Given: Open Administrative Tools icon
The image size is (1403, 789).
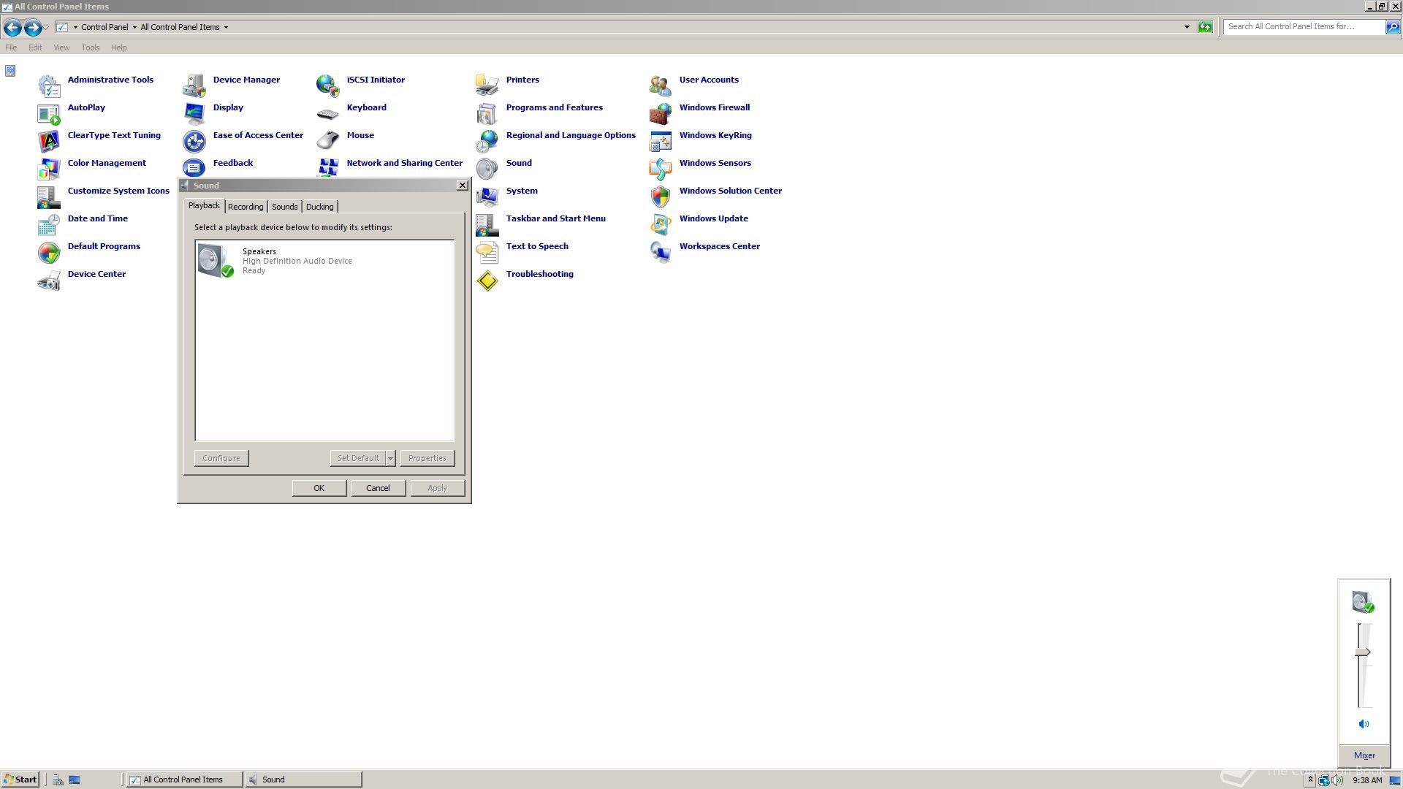Looking at the screenshot, I should tap(49, 86).
